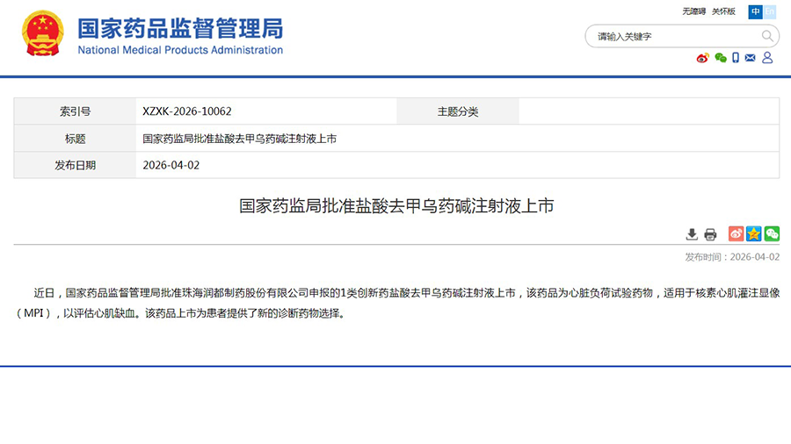
Task: Open 关怀版 care version link
Action: click(x=723, y=11)
